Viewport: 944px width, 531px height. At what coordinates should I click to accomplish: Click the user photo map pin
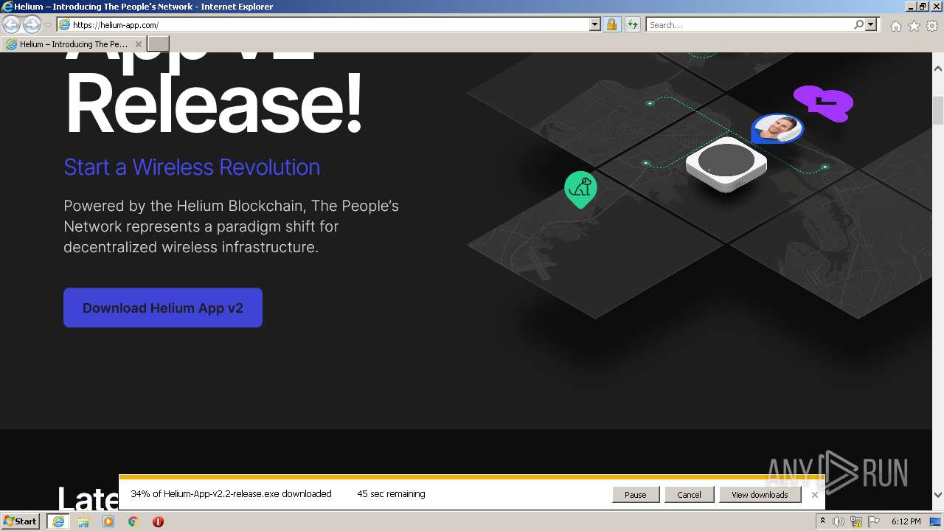[x=777, y=129]
